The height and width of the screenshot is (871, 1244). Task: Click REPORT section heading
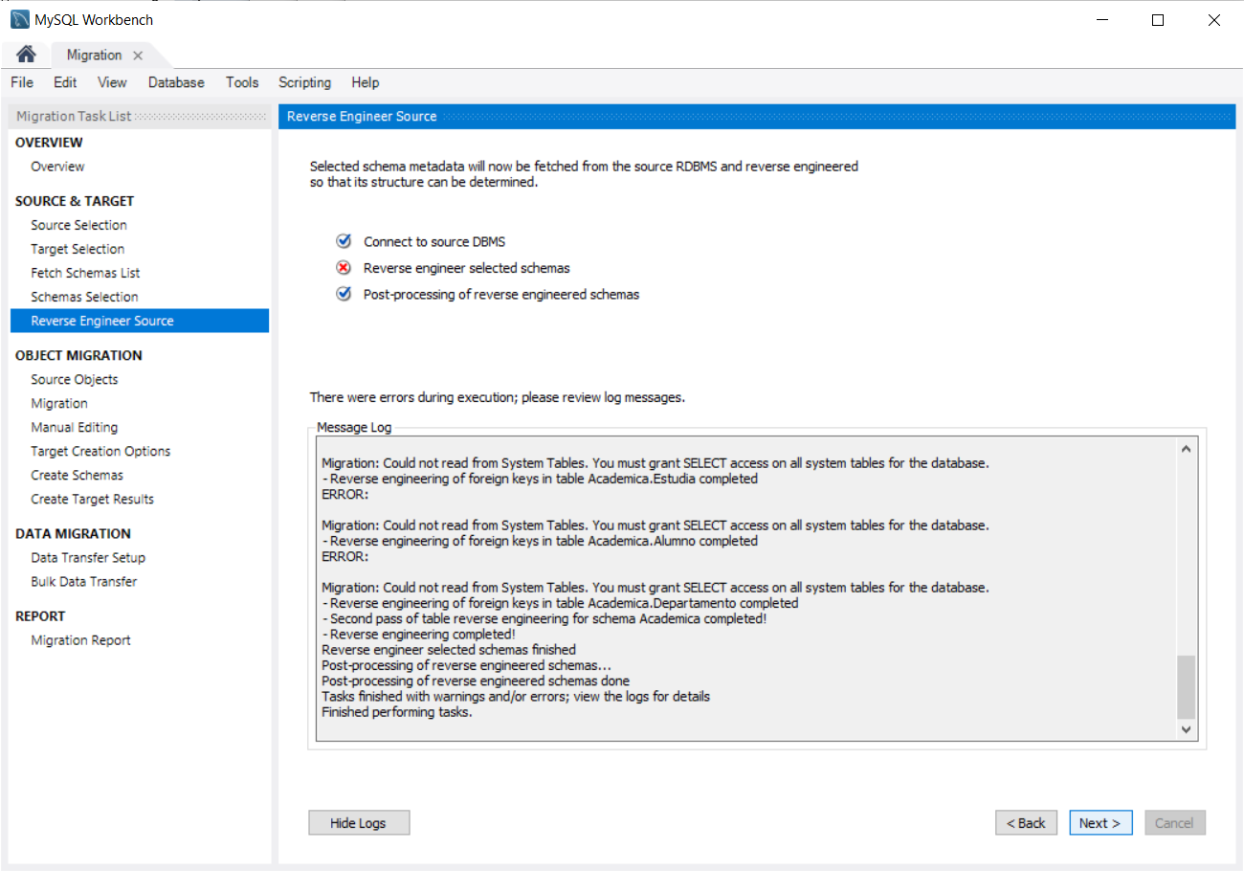tap(40, 616)
